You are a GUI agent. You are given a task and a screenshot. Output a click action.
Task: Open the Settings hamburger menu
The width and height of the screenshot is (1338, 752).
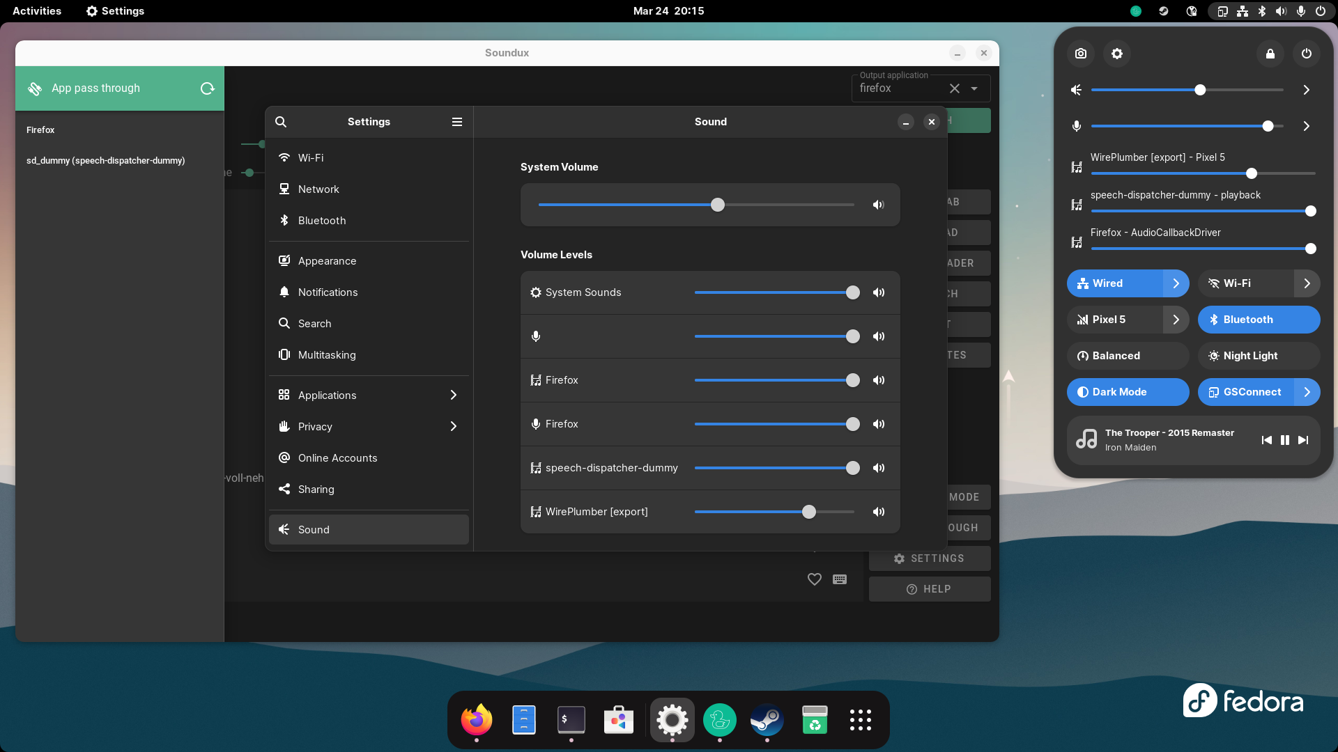(x=457, y=122)
